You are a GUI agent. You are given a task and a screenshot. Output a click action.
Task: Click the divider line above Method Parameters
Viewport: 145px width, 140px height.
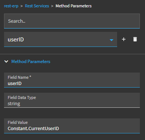72,54
